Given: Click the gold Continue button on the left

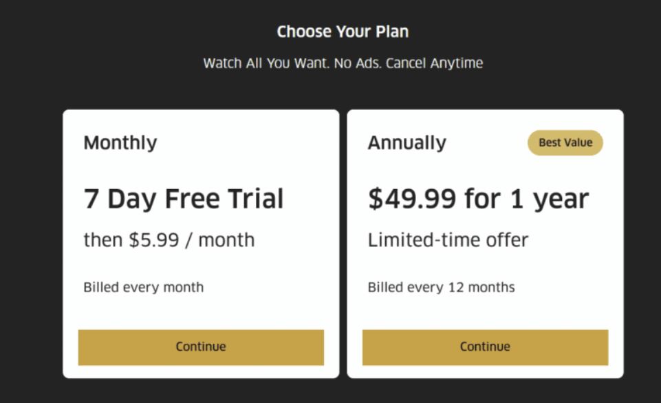Looking at the screenshot, I should pos(200,347).
